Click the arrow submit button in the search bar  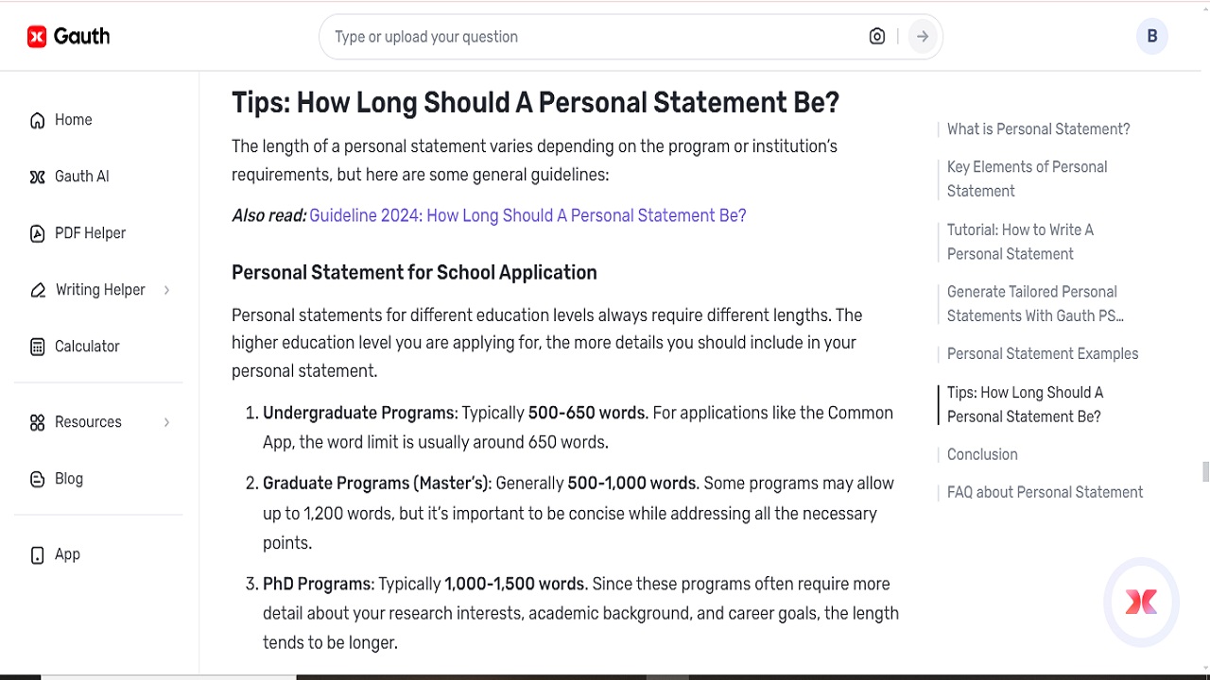tap(922, 36)
